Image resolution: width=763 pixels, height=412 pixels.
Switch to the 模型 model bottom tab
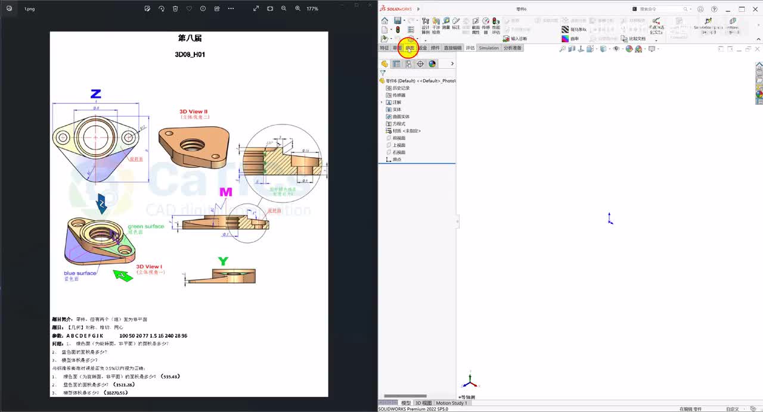(406, 403)
